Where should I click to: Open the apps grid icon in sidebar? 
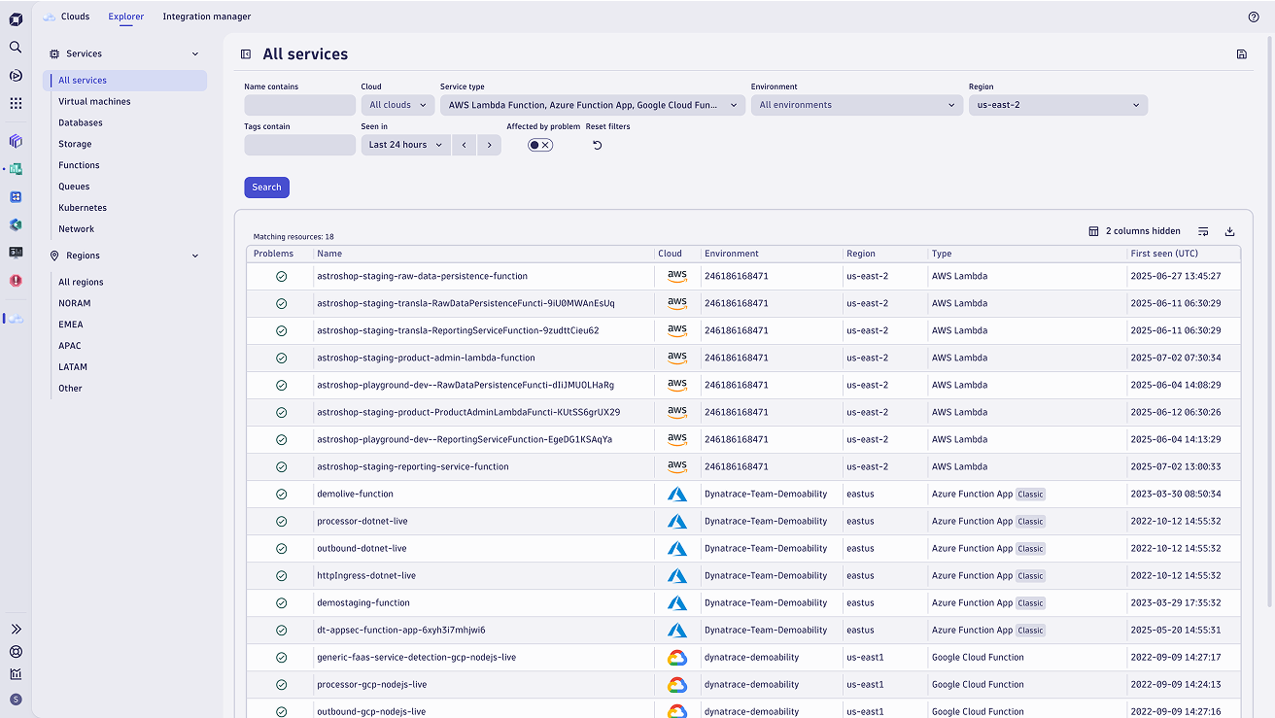click(x=16, y=103)
